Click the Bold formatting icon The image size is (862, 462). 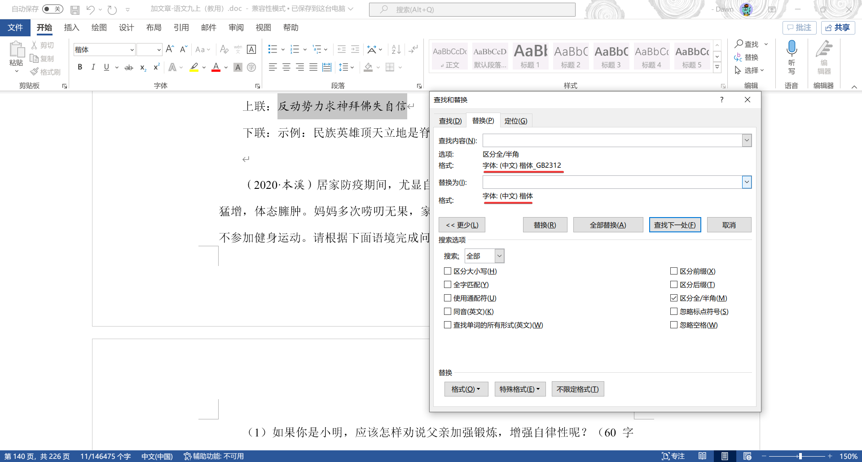[x=80, y=67]
